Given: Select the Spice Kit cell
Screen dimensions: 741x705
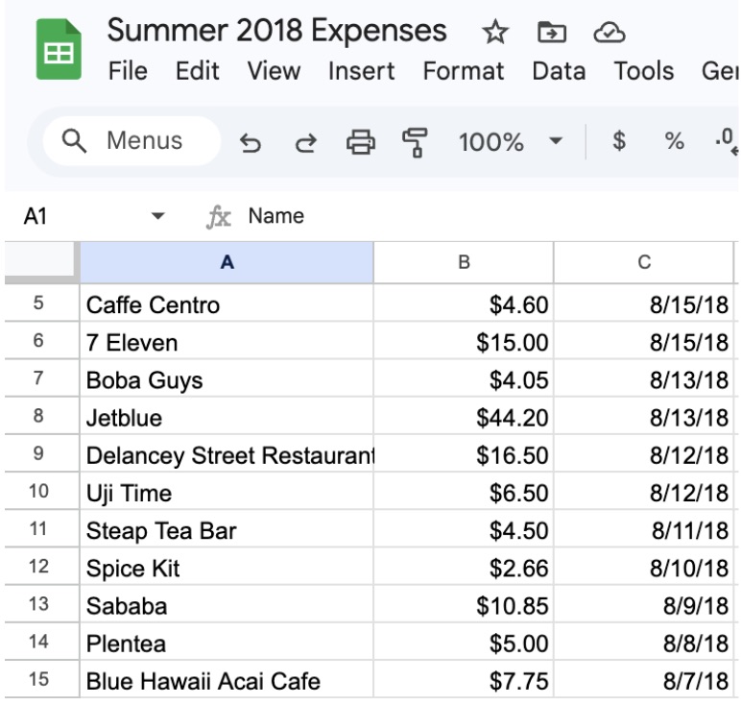Looking at the screenshot, I should point(227,567).
